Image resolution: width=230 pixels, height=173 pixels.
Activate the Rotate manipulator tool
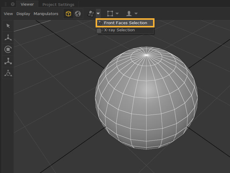(x=8, y=49)
